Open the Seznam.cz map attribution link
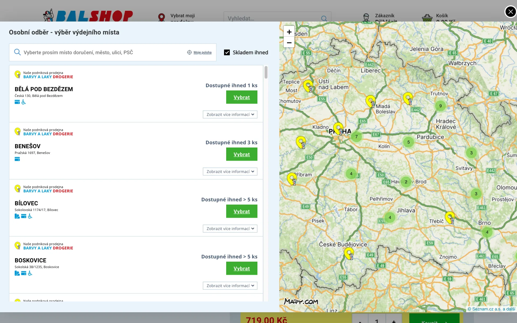517x323 pixels. point(491,309)
